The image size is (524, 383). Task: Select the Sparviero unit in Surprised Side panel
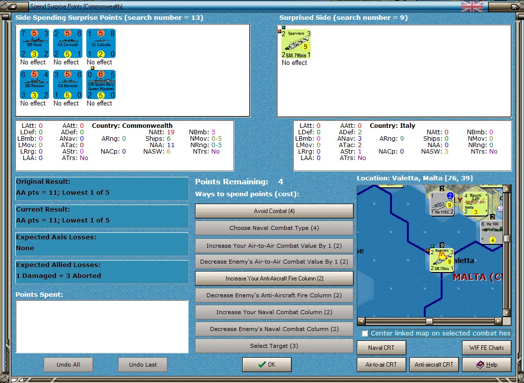[x=295, y=44]
